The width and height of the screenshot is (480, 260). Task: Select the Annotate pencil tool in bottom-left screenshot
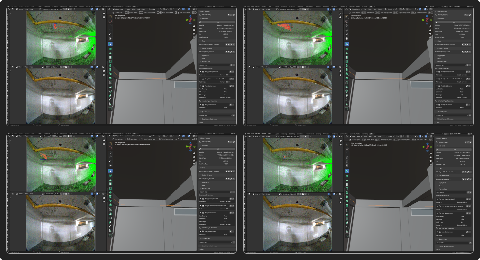(x=110, y=226)
